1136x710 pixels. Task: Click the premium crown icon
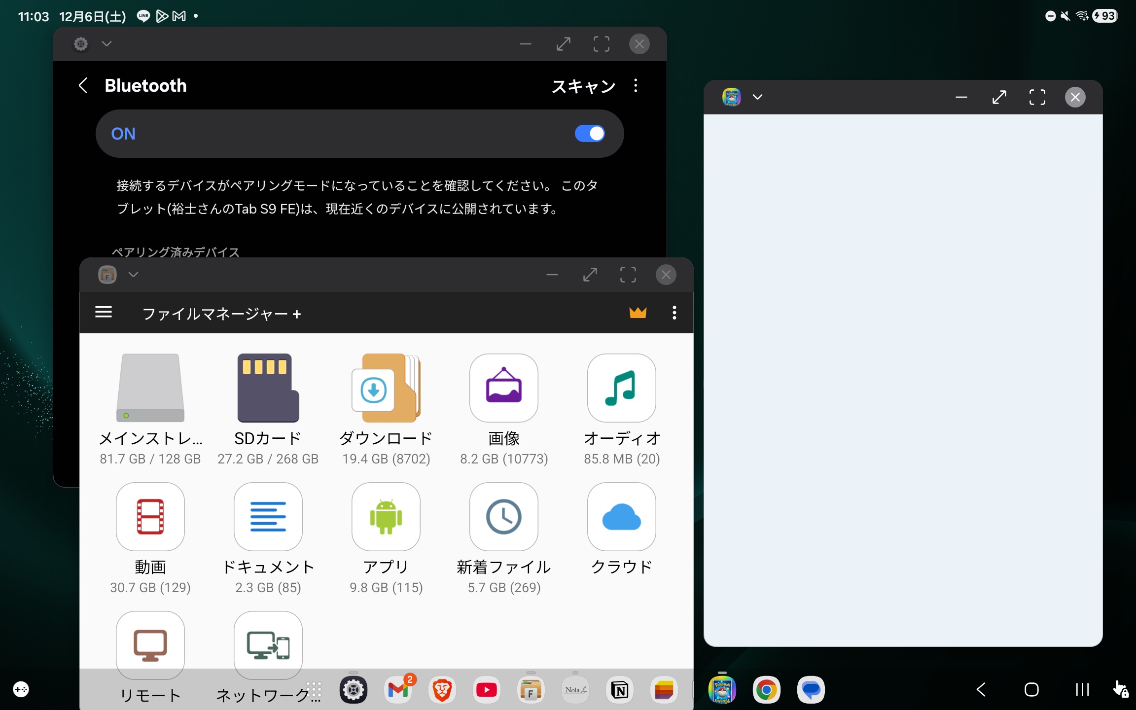638,313
